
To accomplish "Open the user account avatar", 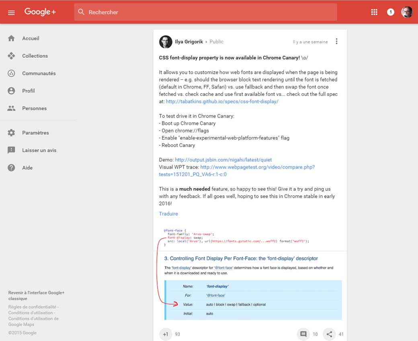I will (x=407, y=12).
